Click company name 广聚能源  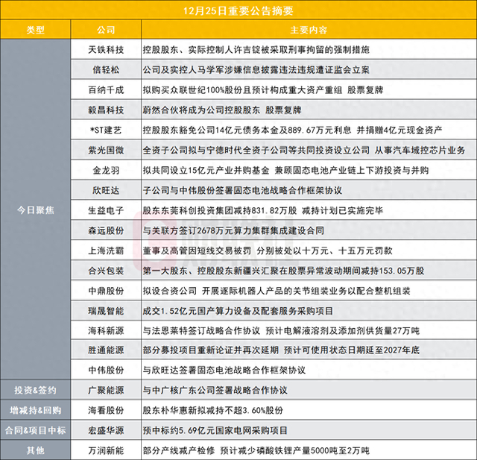(106, 390)
